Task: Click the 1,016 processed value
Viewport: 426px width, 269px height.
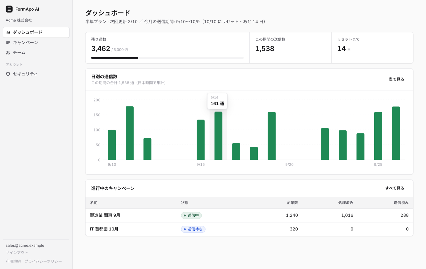Action: tap(347, 215)
